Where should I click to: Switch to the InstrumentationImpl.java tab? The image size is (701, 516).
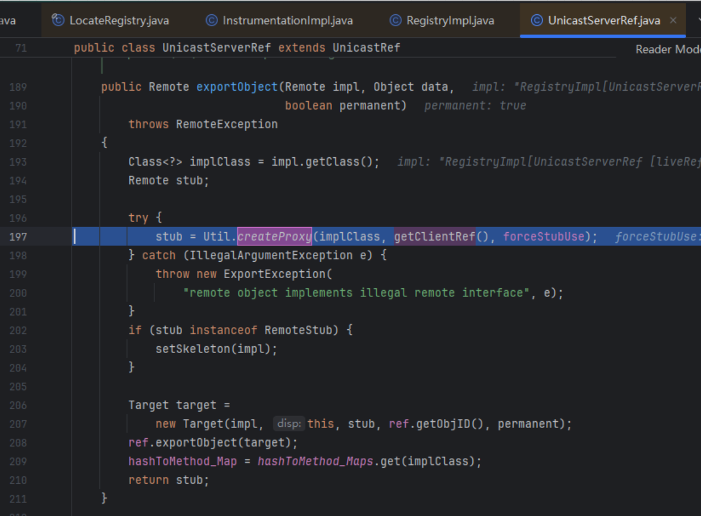point(287,20)
